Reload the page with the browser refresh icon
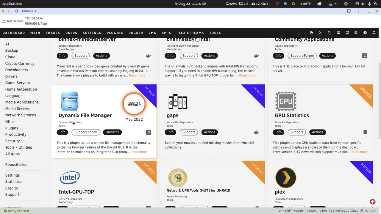The height and width of the screenshot is (214, 381). (16, 11)
